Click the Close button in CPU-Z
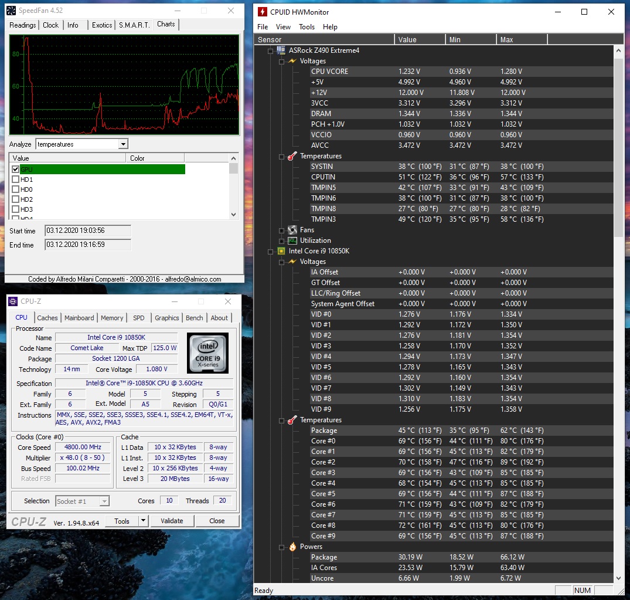This screenshot has width=630, height=600. [x=217, y=521]
